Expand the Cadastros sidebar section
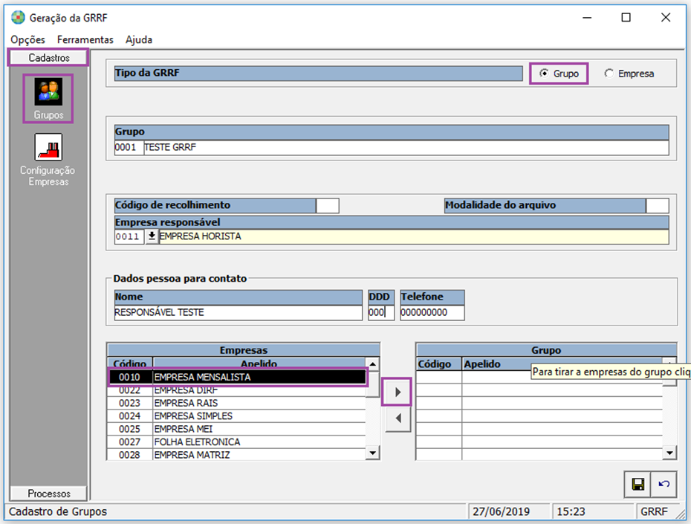This screenshot has height=524, width=691. pos(49,57)
